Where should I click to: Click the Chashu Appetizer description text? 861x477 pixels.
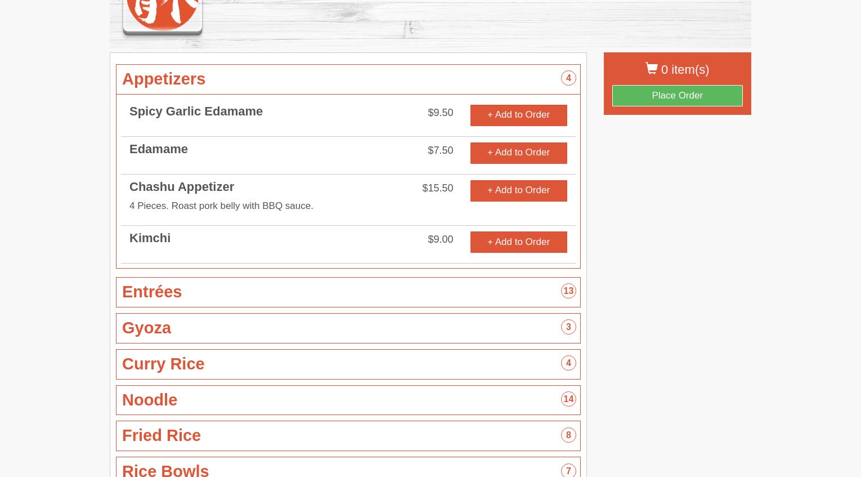tap(221, 206)
